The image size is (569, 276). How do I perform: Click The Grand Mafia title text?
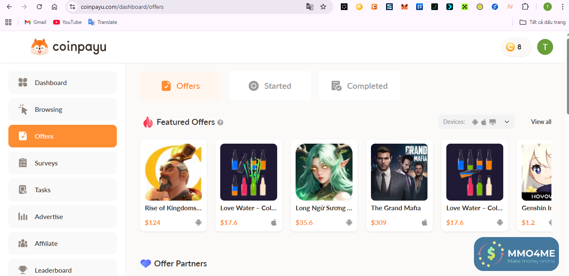[x=396, y=208]
